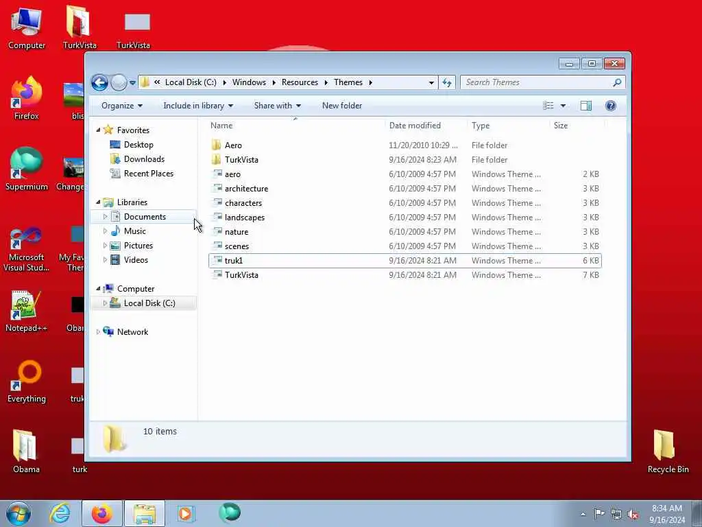
Task: Select Resources in the address breadcrumb
Action: pyautogui.click(x=300, y=82)
